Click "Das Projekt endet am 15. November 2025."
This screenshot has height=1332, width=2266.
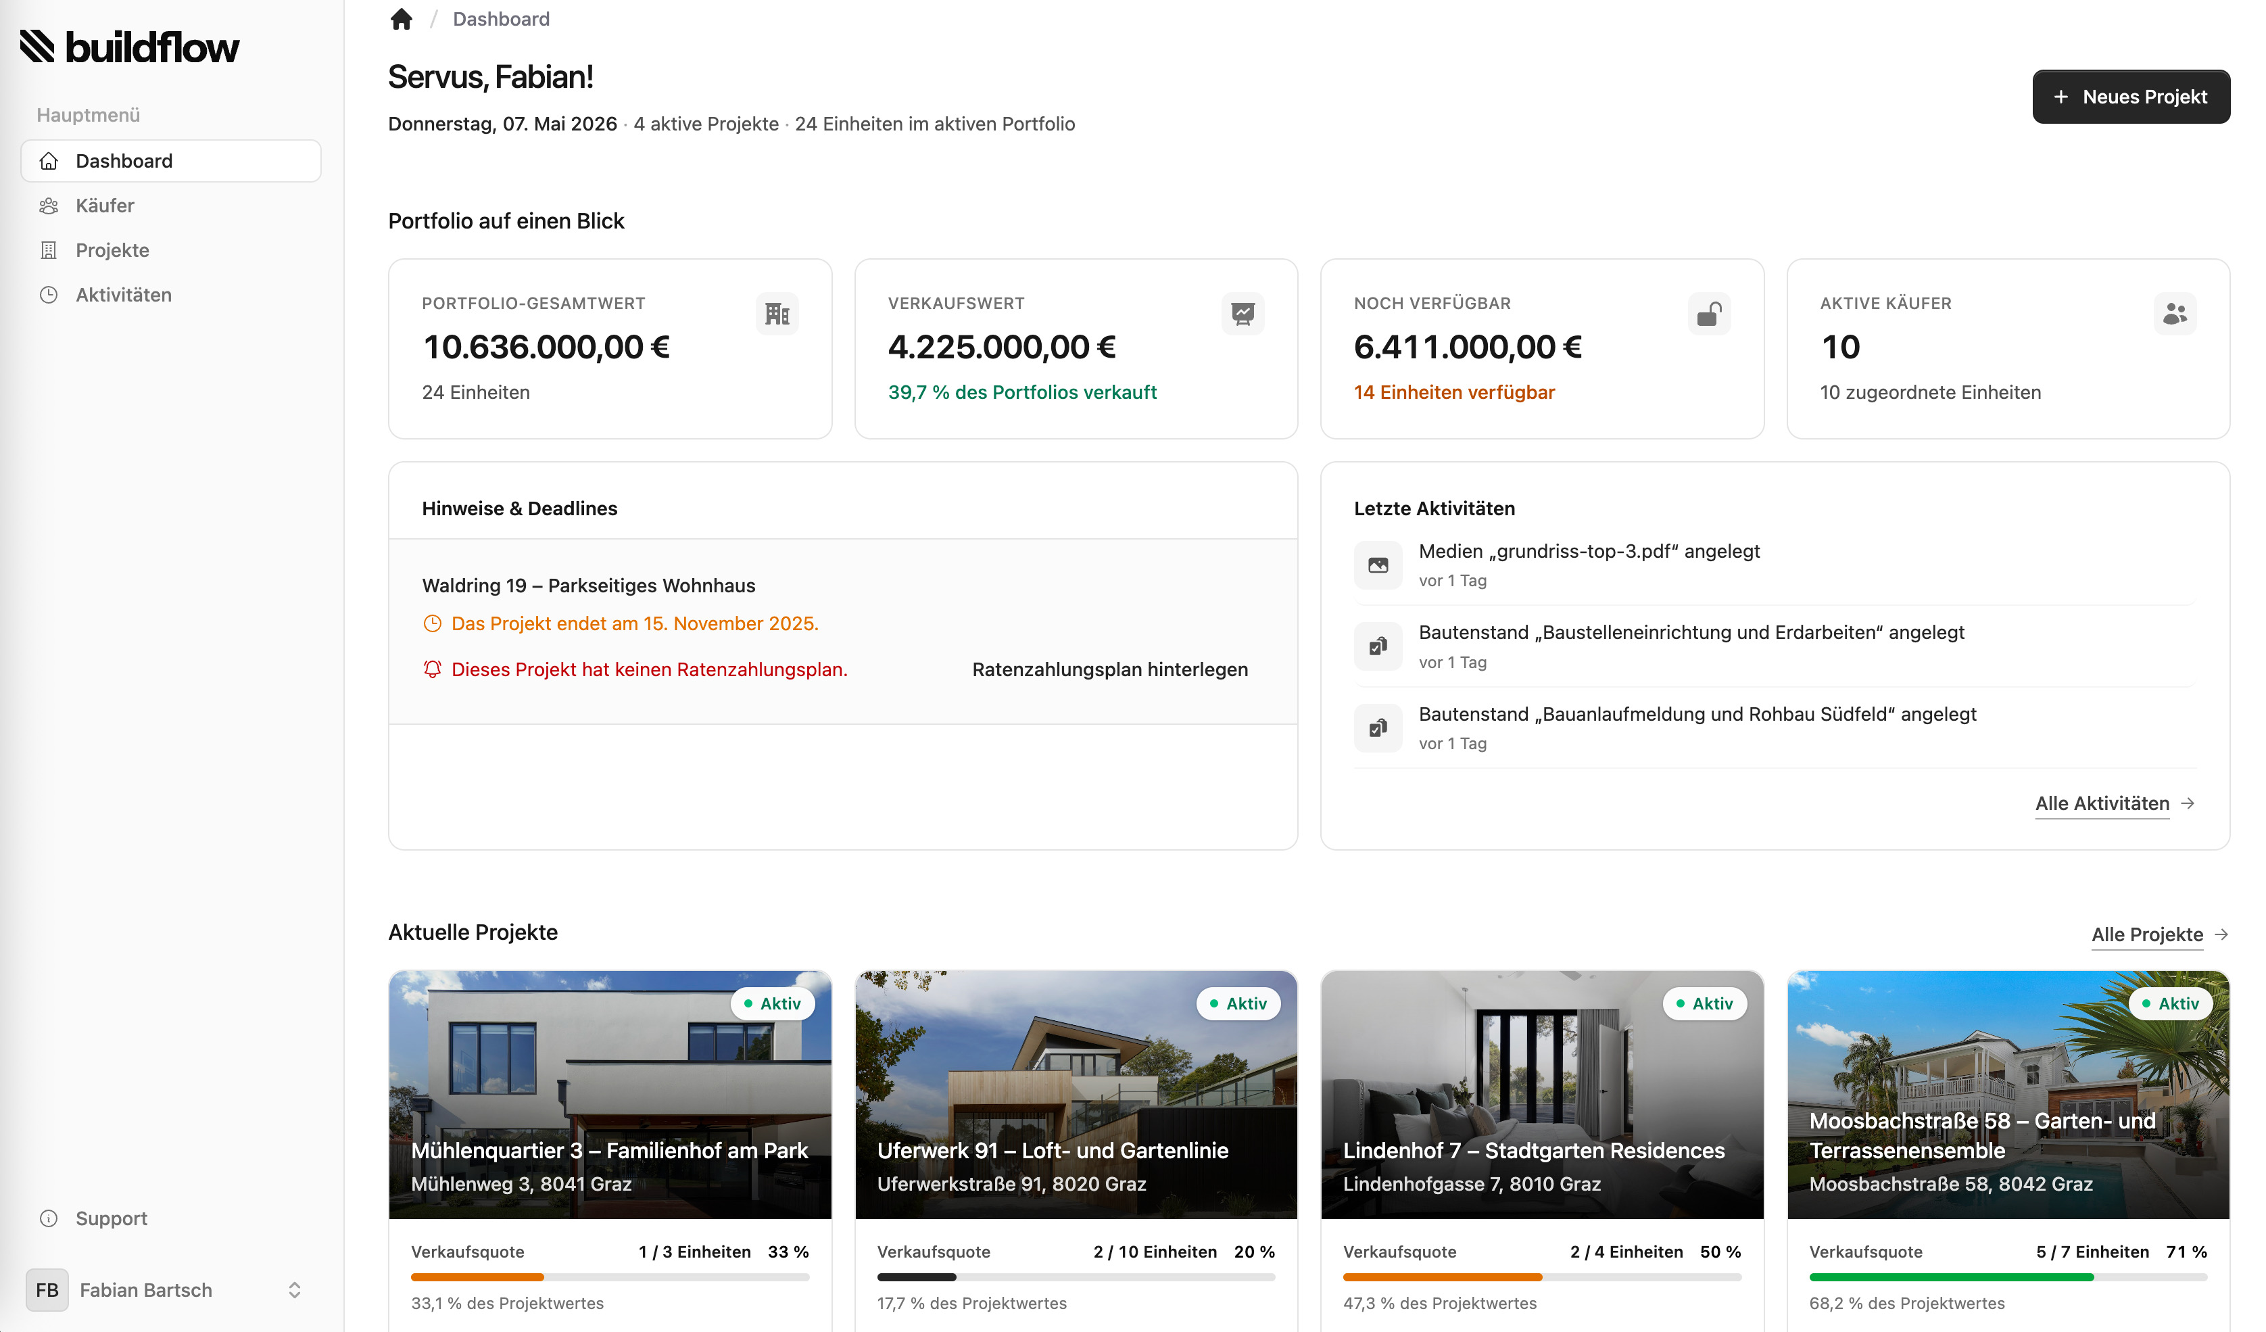coord(635,623)
